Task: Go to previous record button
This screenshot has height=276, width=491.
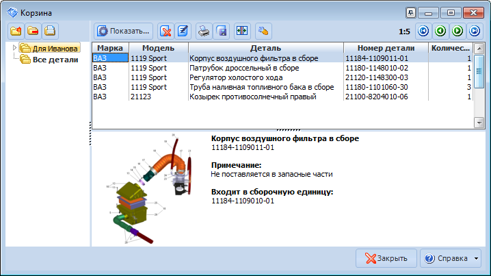Action: (x=440, y=31)
